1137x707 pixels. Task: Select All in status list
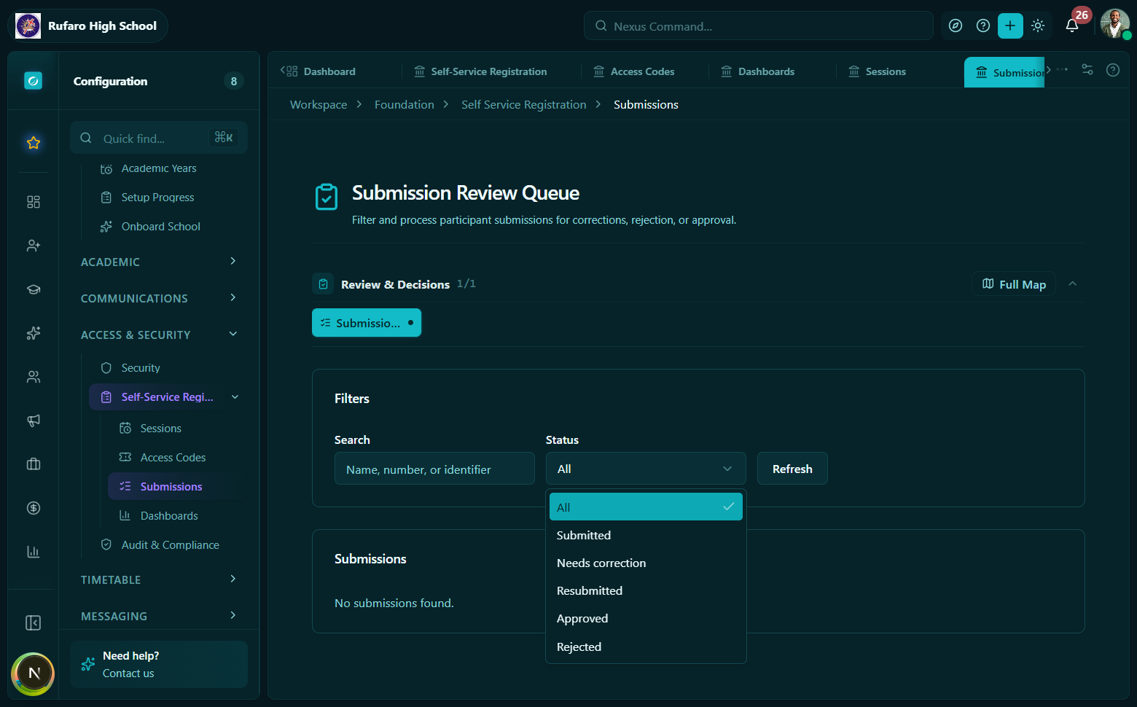[646, 507]
